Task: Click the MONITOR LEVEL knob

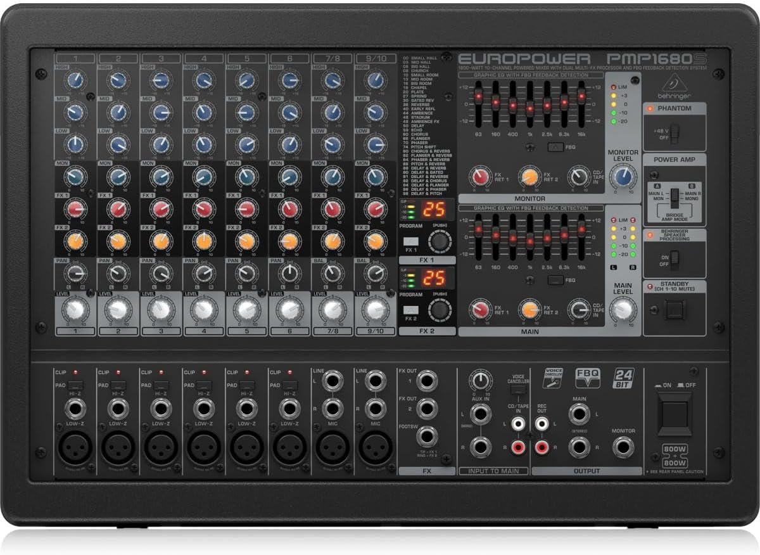Action: [x=622, y=178]
